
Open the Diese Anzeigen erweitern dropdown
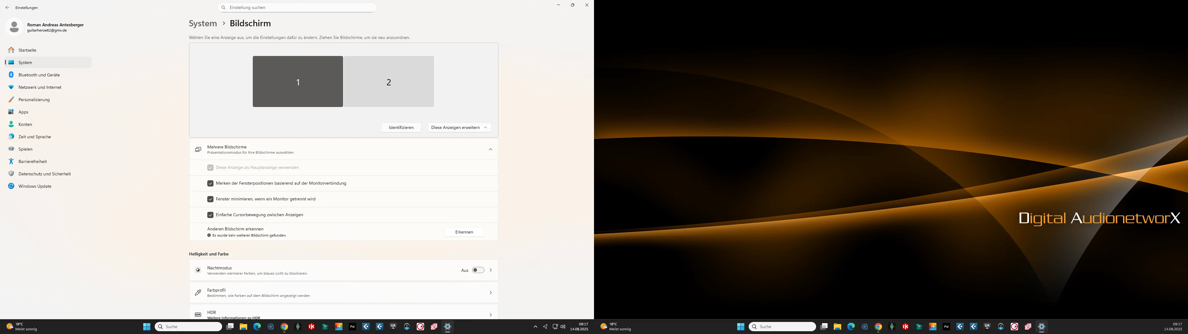[x=459, y=127]
